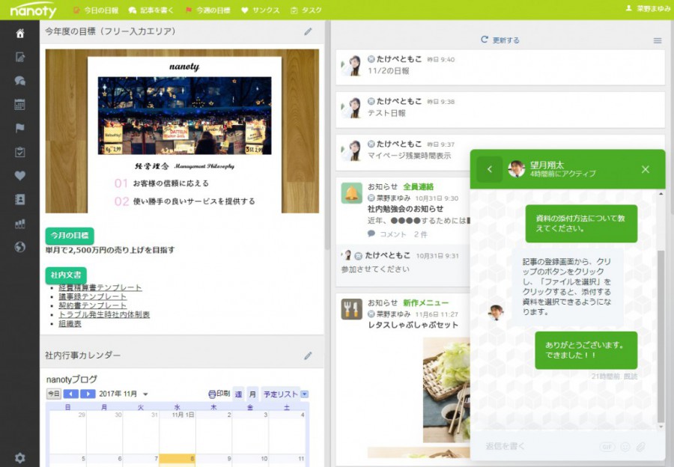Click 更新する to refresh timeline
Screen dimensions: 674x467
pos(500,40)
